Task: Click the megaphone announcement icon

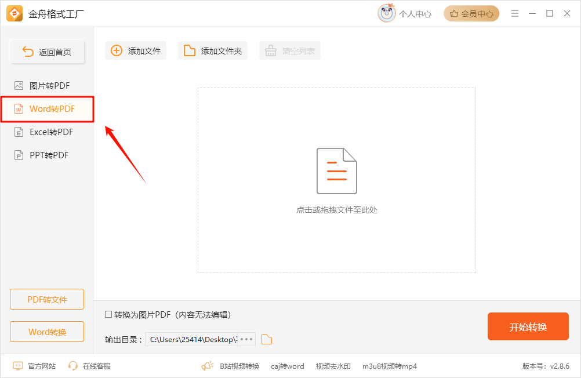Action: click(x=208, y=366)
